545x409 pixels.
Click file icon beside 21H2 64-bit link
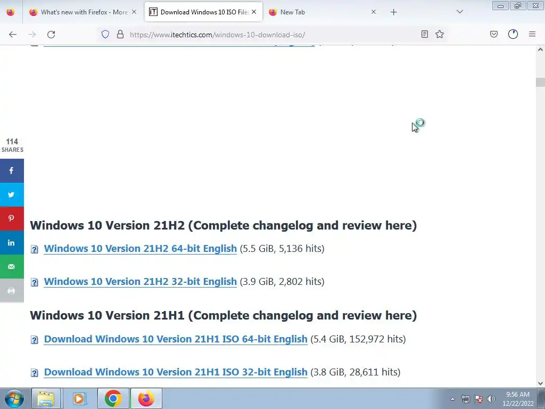(x=35, y=249)
